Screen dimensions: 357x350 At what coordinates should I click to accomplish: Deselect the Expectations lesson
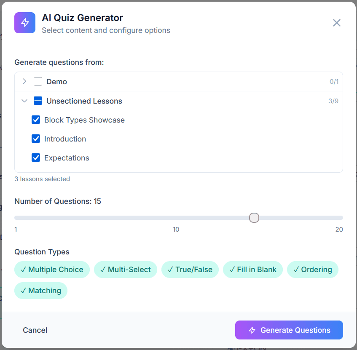[36, 158]
